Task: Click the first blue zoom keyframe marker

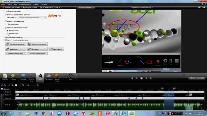Action: click(x=43, y=98)
